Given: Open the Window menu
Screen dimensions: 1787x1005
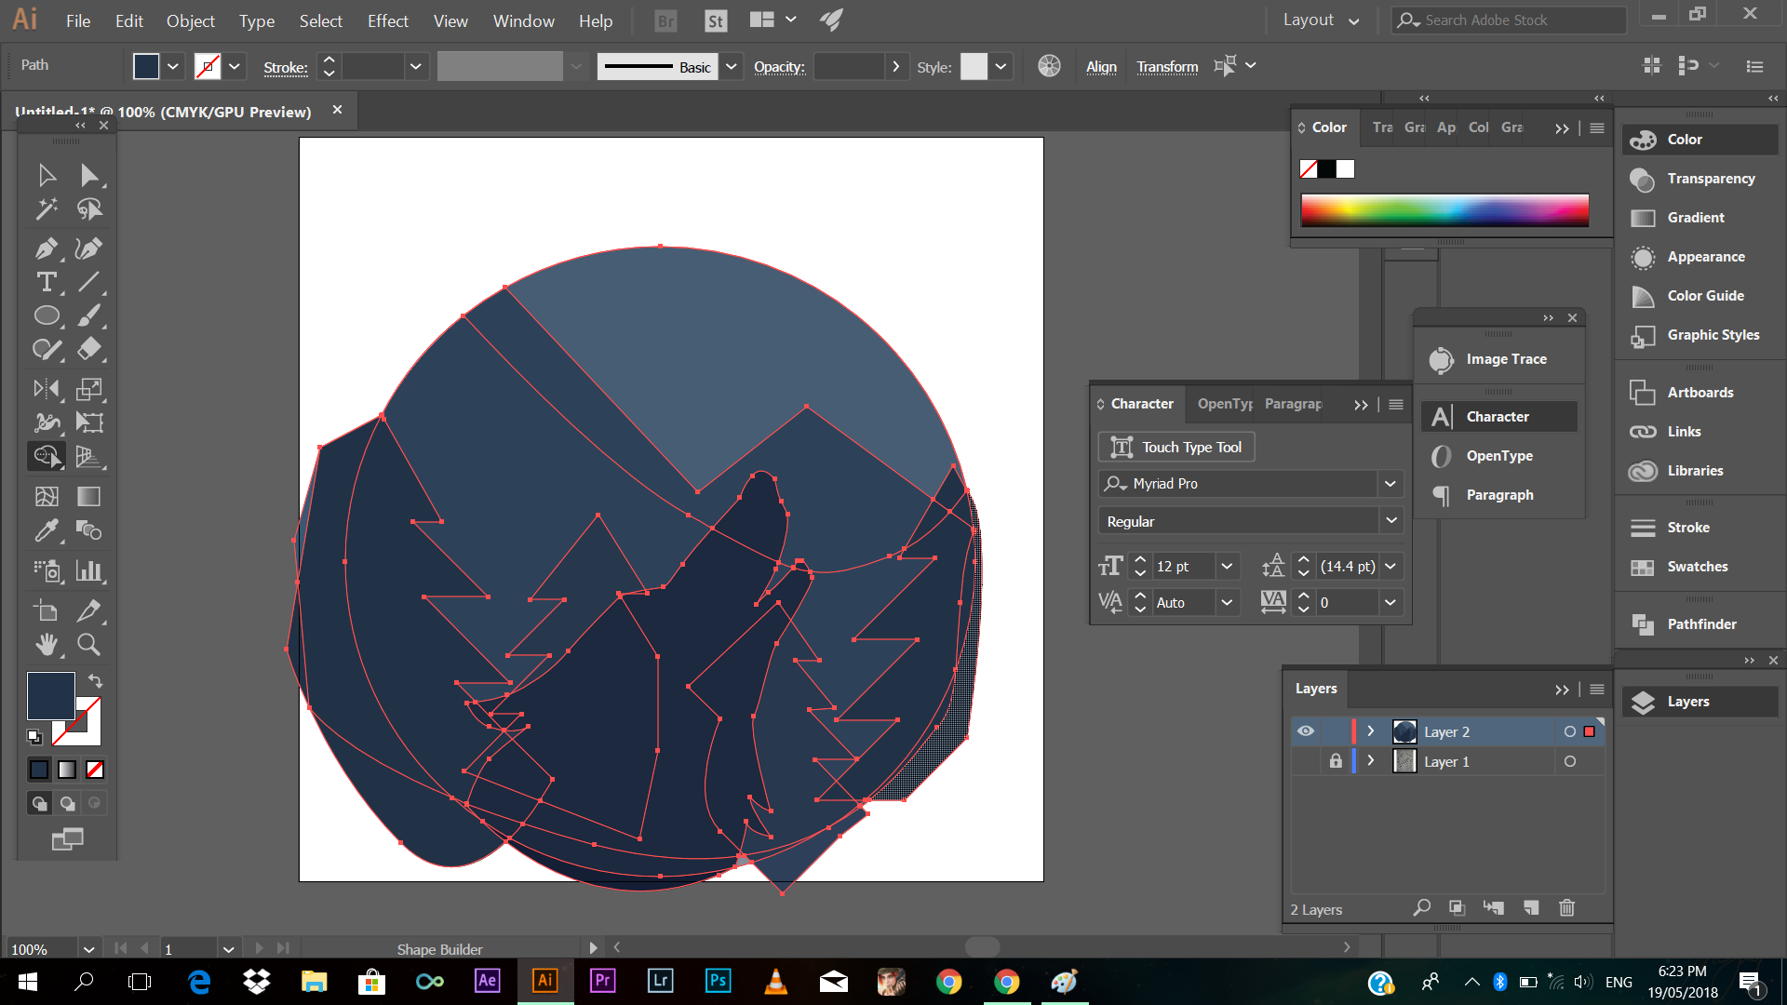Looking at the screenshot, I should click(x=523, y=20).
